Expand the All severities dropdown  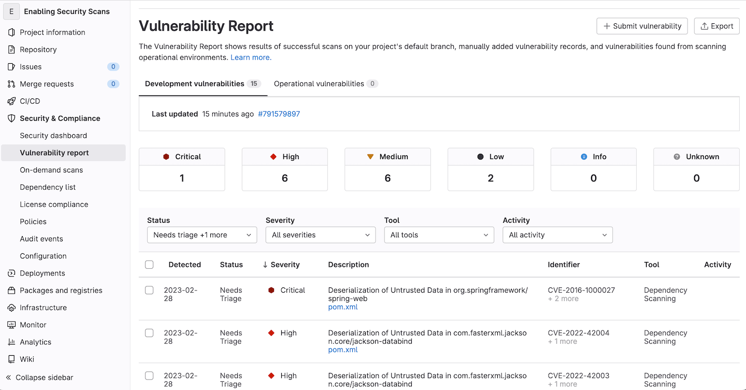pyautogui.click(x=320, y=235)
